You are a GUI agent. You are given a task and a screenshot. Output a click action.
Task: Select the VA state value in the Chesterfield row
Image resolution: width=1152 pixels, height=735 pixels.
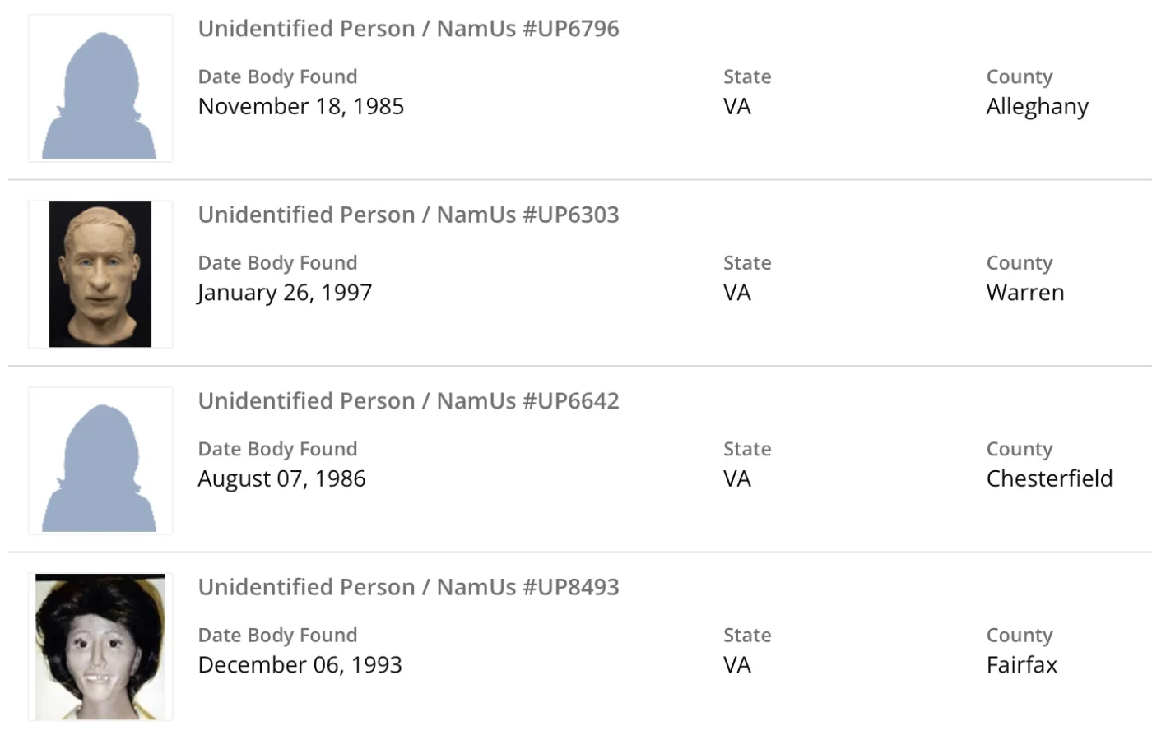click(x=736, y=479)
